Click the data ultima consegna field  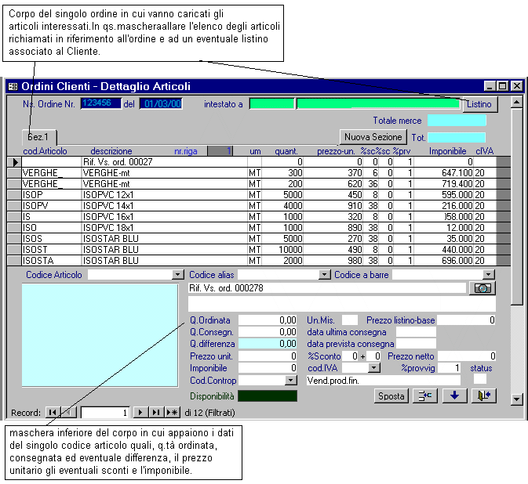pyautogui.click(x=416, y=332)
